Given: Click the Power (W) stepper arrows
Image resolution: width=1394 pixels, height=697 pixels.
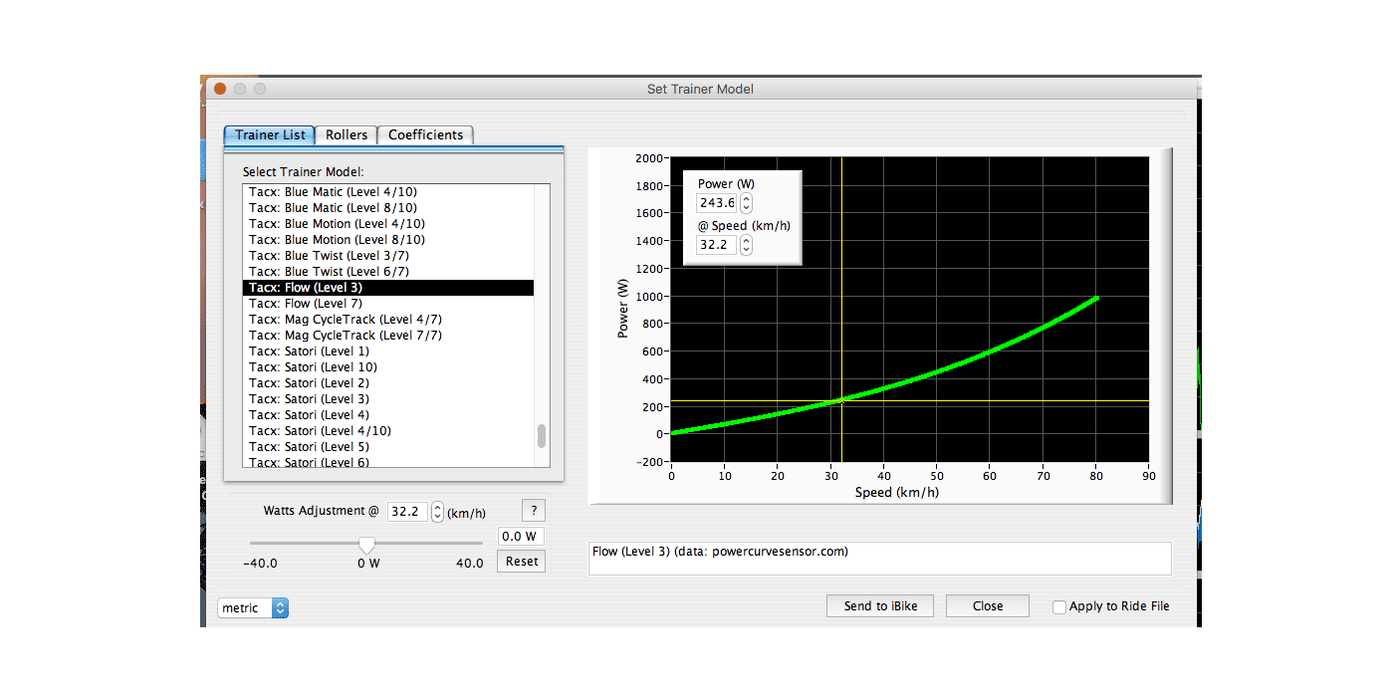Looking at the screenshot, I should pos(747,203).
